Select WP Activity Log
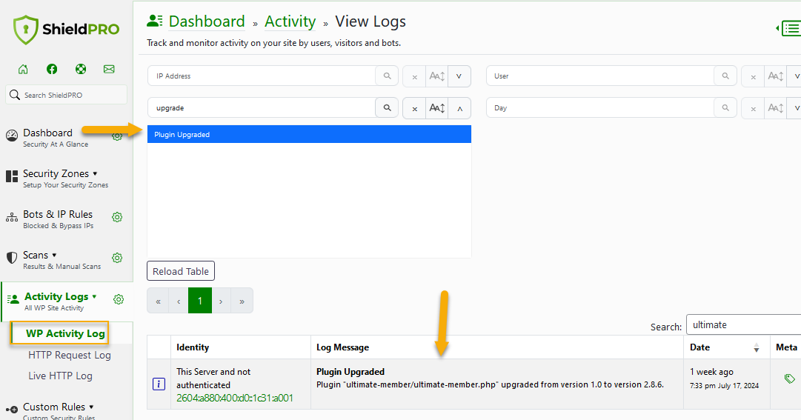 click(x=65, y=333)
